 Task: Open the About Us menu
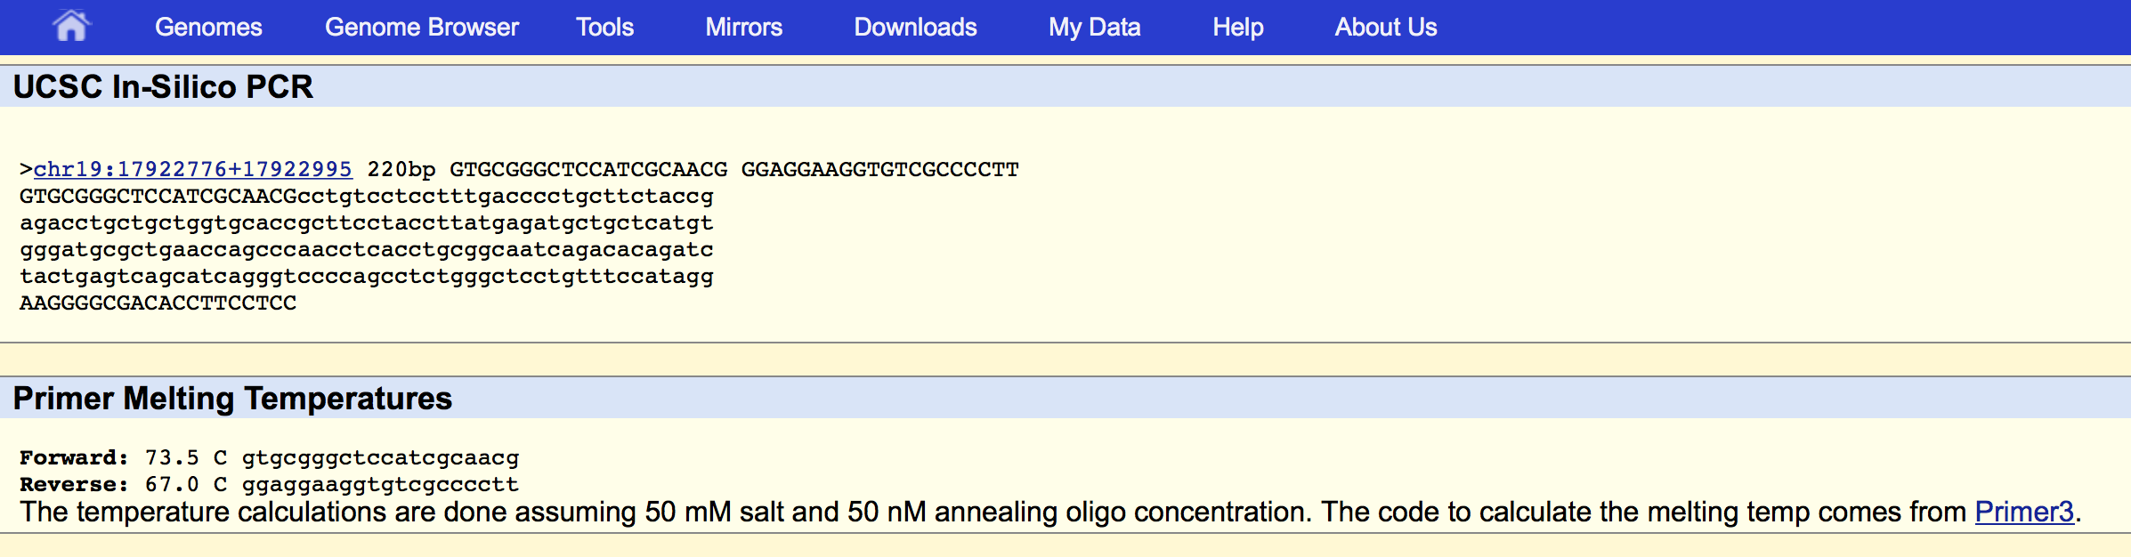(1385, 28)
